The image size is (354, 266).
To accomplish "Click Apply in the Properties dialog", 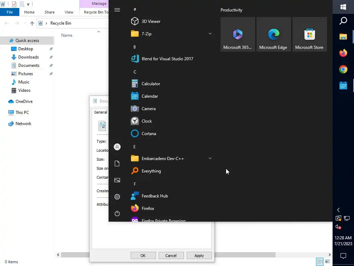I will coord(199,256).
